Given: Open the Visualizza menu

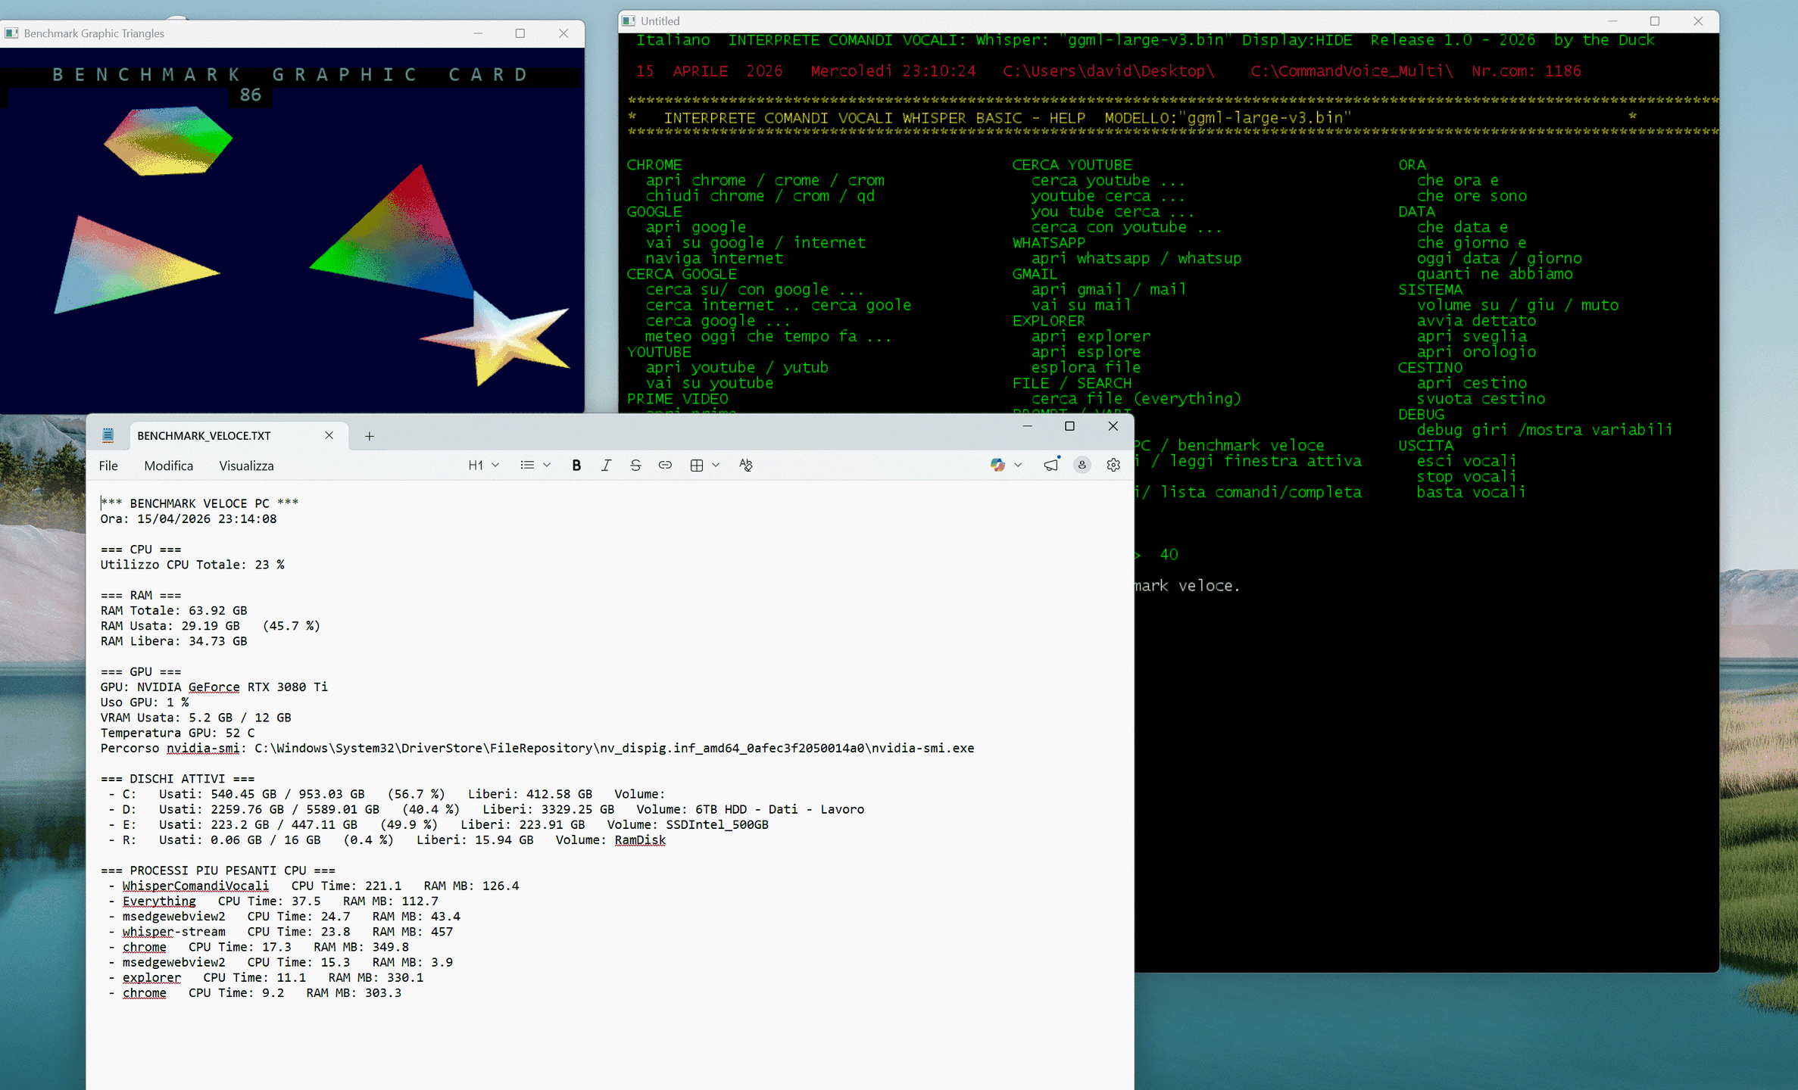Looking at the screenshot, I should pyautogui.click(x=246, y=466).
